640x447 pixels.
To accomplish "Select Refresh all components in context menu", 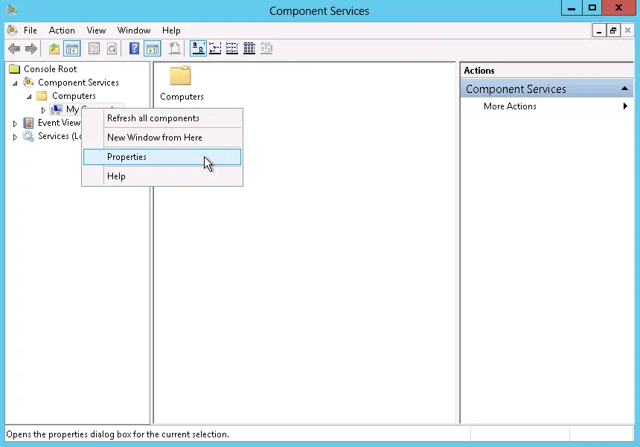I will point(153,118).
